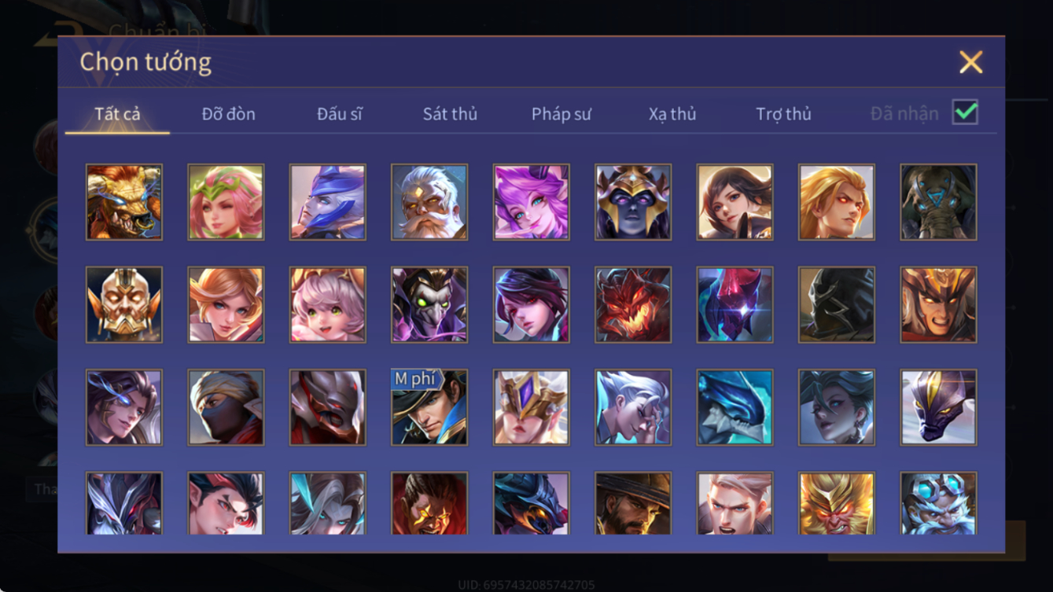Select the golden bull-horned beast hero
The width and height of the screenshot is (1053, 592).
tap(124, 202)
